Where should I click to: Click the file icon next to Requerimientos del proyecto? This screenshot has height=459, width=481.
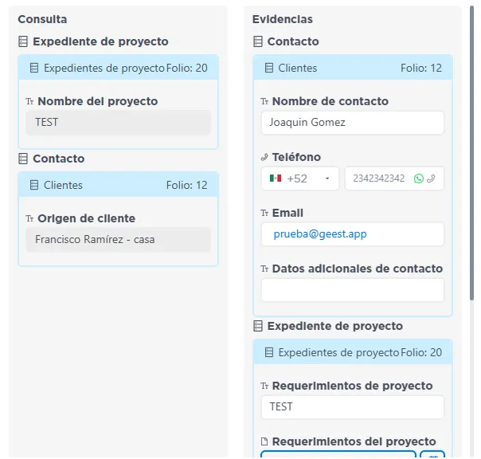tap(264, 441)
